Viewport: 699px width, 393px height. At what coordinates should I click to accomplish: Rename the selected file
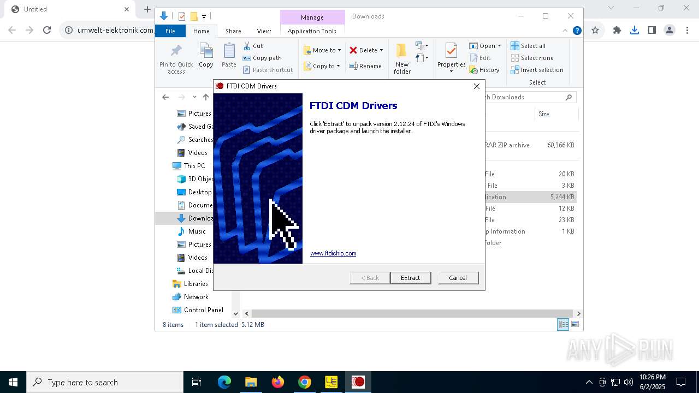click(365, 66)
